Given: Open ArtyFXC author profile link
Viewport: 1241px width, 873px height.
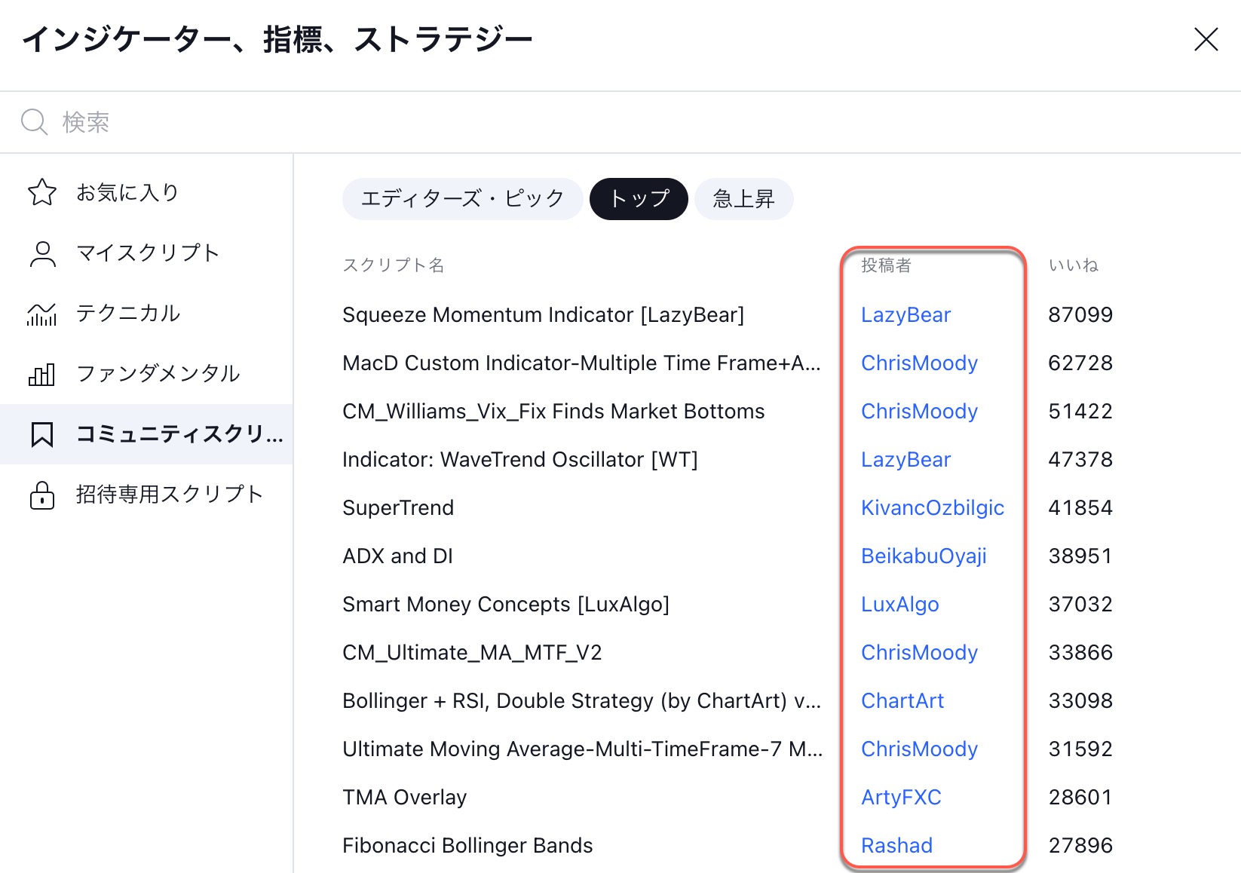Looking at the screenshot, I should click(x=901, y=798).
